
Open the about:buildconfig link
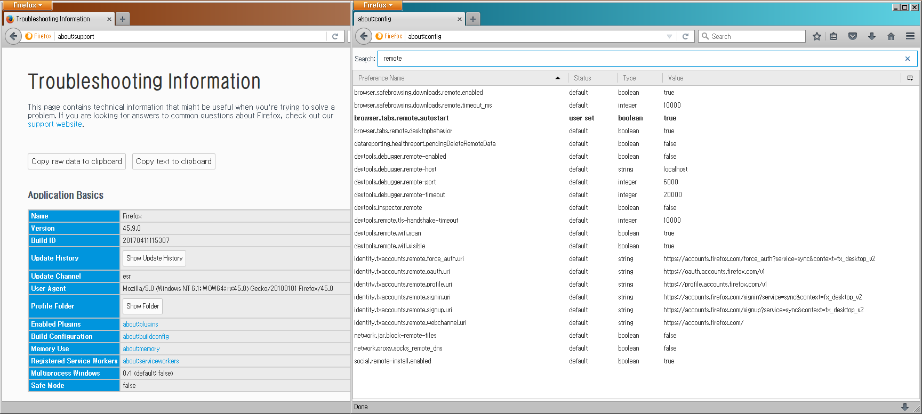[x=146, y=336]
